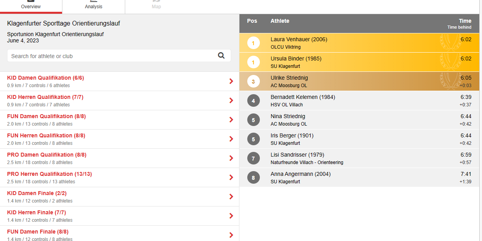This screenshot has width=482, height=241.
Task: Select Ursula Binder result row
Action: (353, 62)
